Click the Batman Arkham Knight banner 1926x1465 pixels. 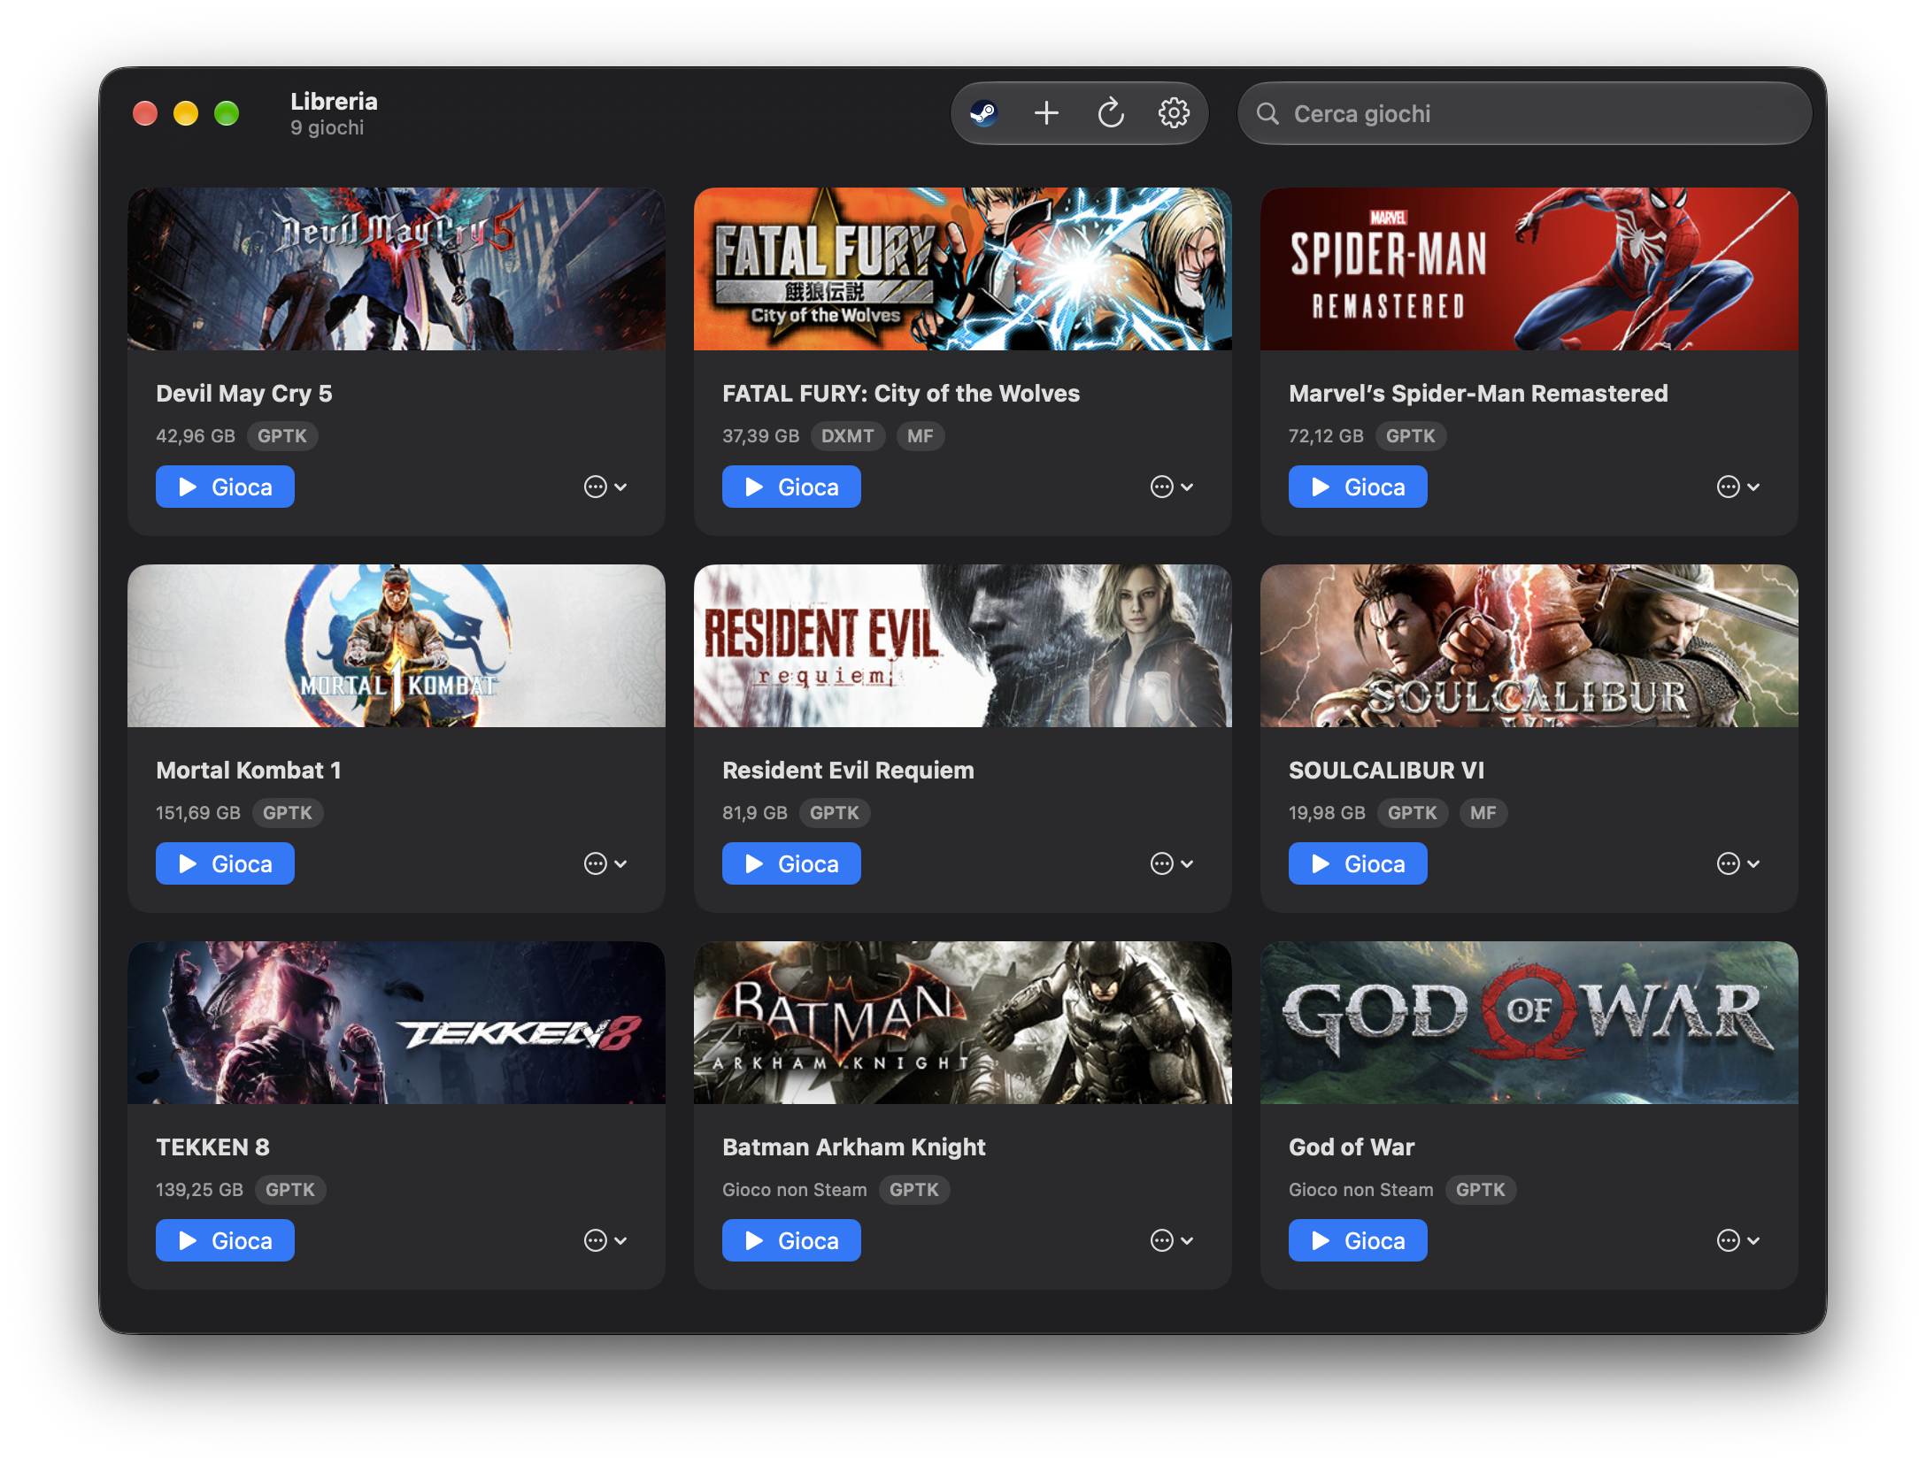point(963,1023)
